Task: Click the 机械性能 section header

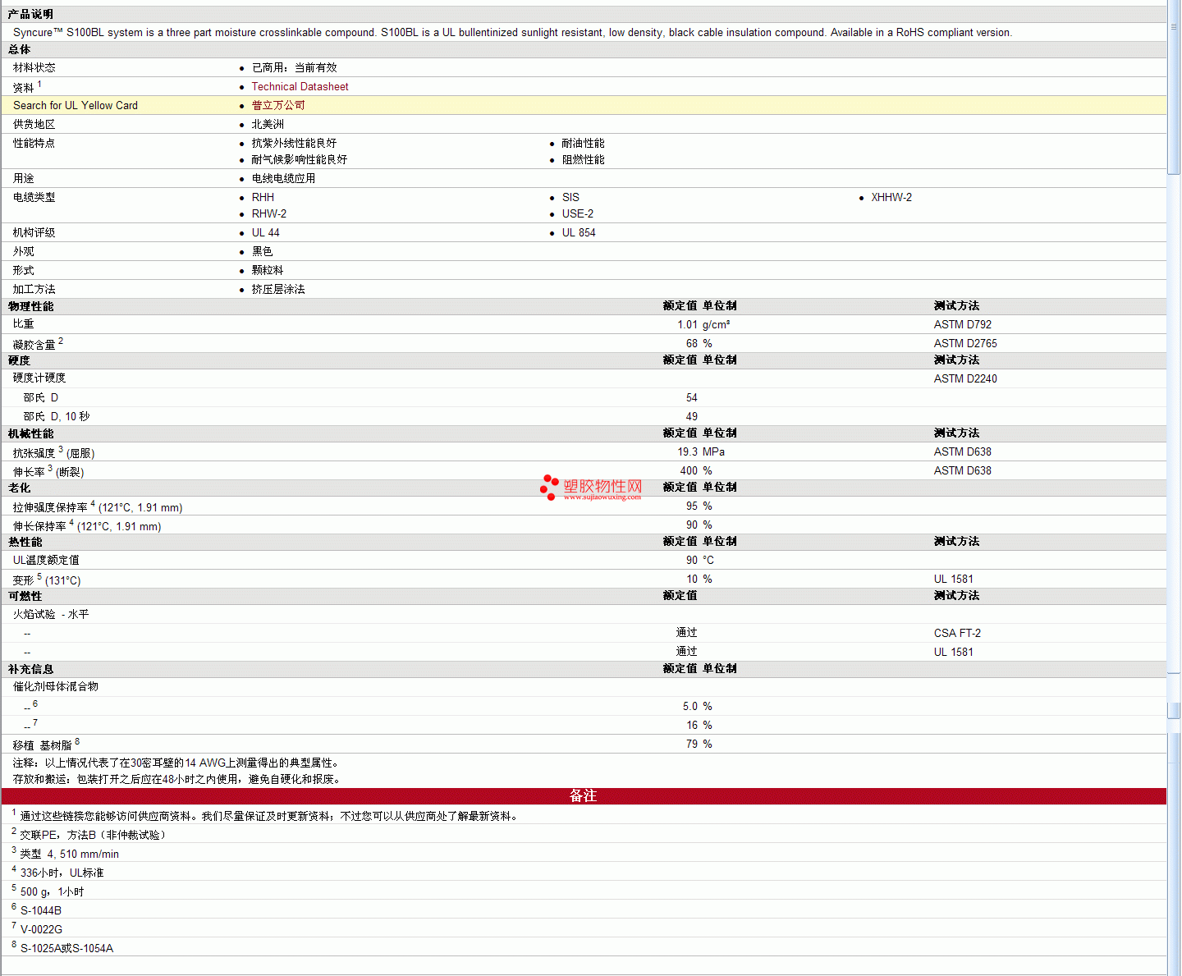Action: (x=30, y=433)
